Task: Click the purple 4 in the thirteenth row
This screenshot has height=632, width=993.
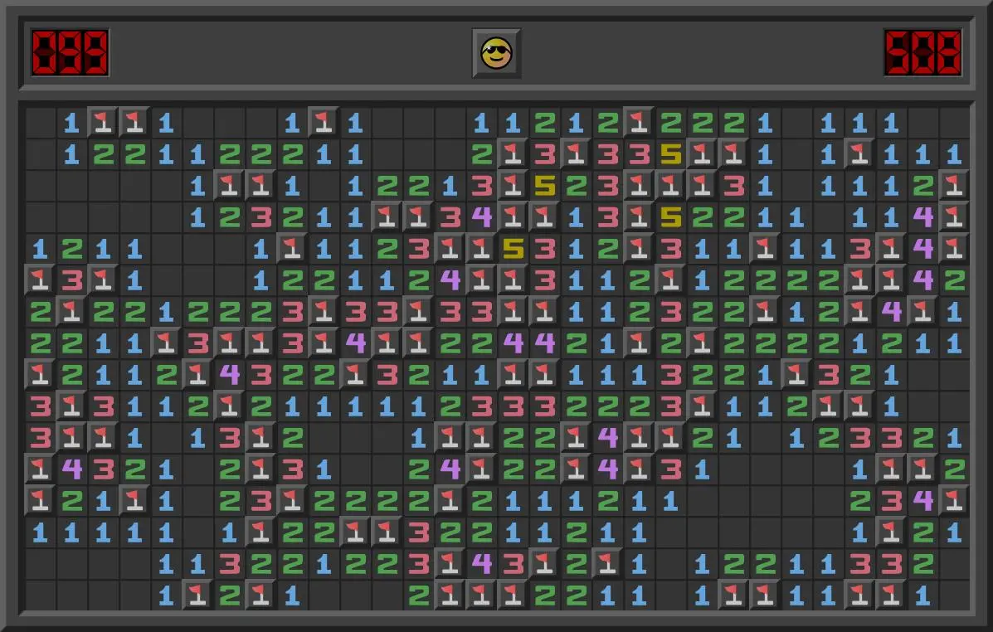Action: tap(922, 502)
